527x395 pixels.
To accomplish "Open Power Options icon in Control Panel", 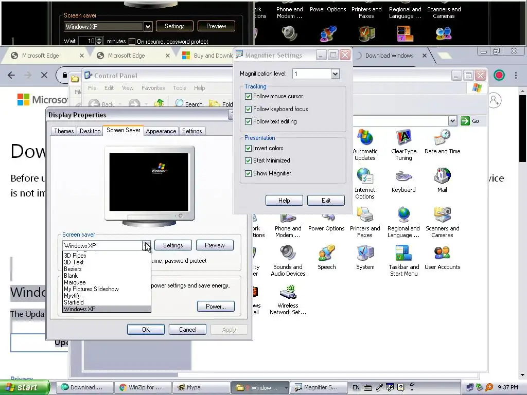I will [x=326, y=222].
